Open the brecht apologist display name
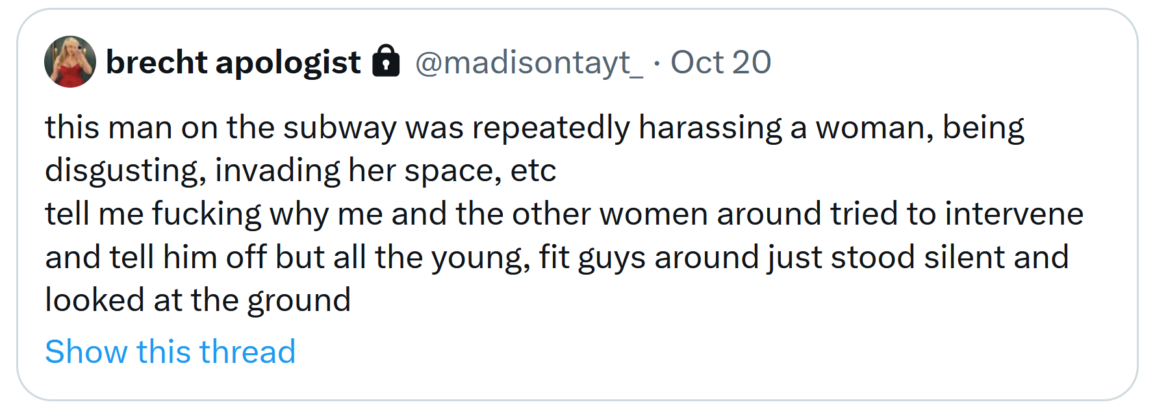 click(233, 62)
